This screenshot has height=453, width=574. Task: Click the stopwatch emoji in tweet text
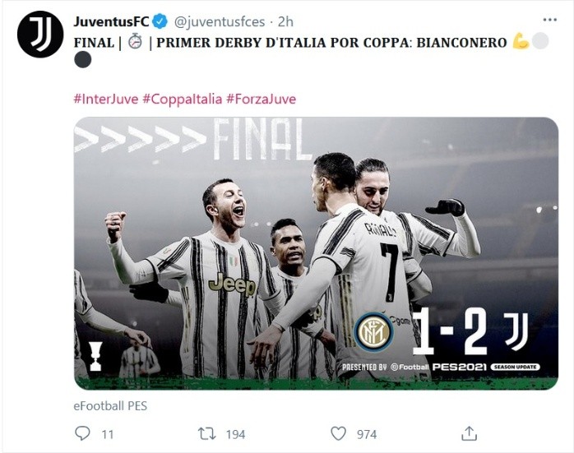tap(135, 41)
